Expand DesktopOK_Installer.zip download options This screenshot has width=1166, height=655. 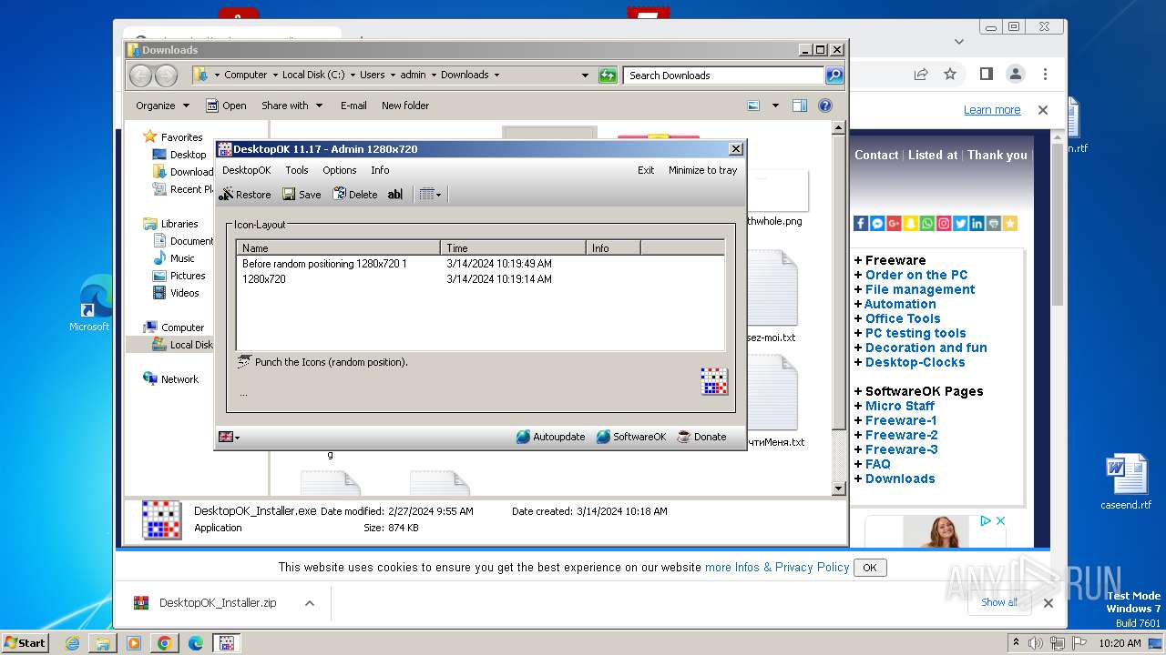310,603
